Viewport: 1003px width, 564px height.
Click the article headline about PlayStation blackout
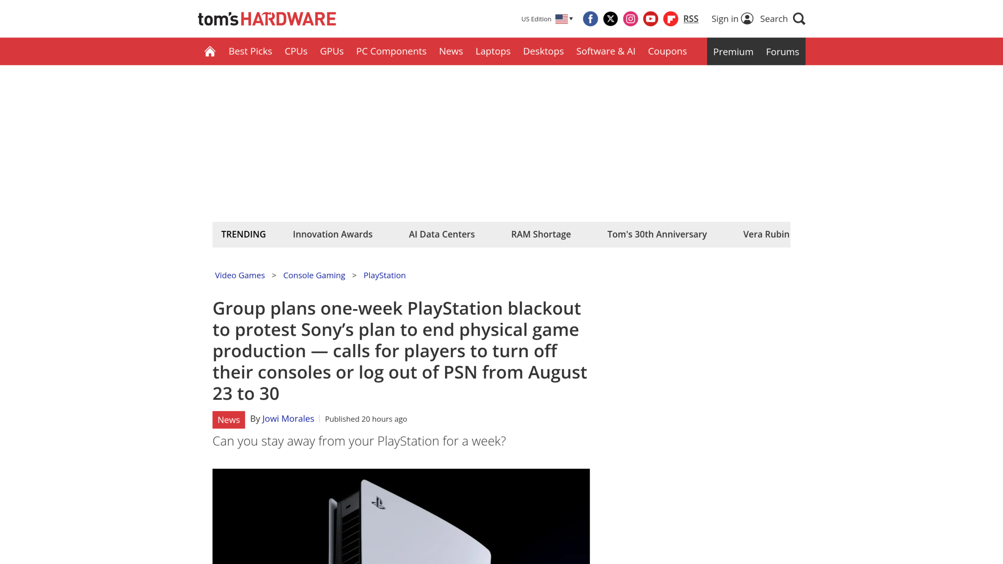[x=400, y=351]
